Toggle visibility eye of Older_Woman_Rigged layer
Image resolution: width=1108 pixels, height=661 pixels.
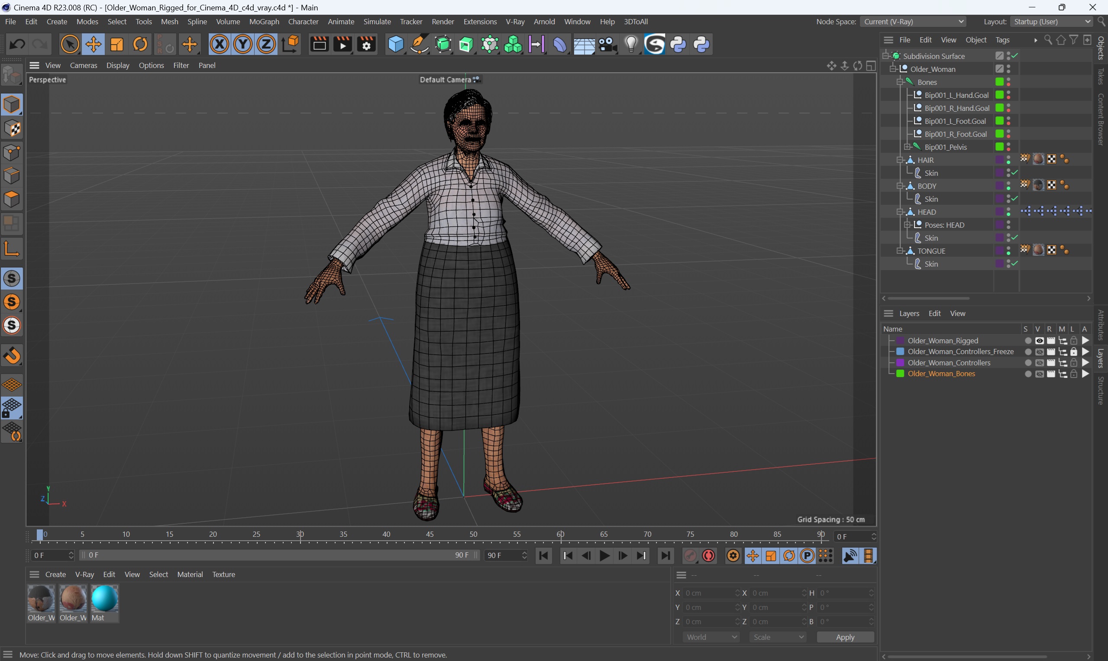pyautogui.click(x=1039, y=341)
